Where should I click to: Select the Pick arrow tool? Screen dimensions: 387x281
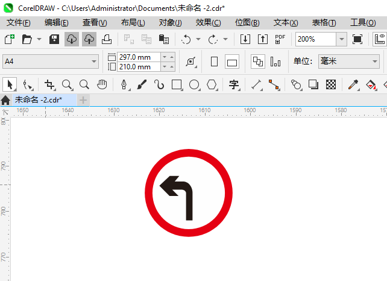click(x=10, y=84)
